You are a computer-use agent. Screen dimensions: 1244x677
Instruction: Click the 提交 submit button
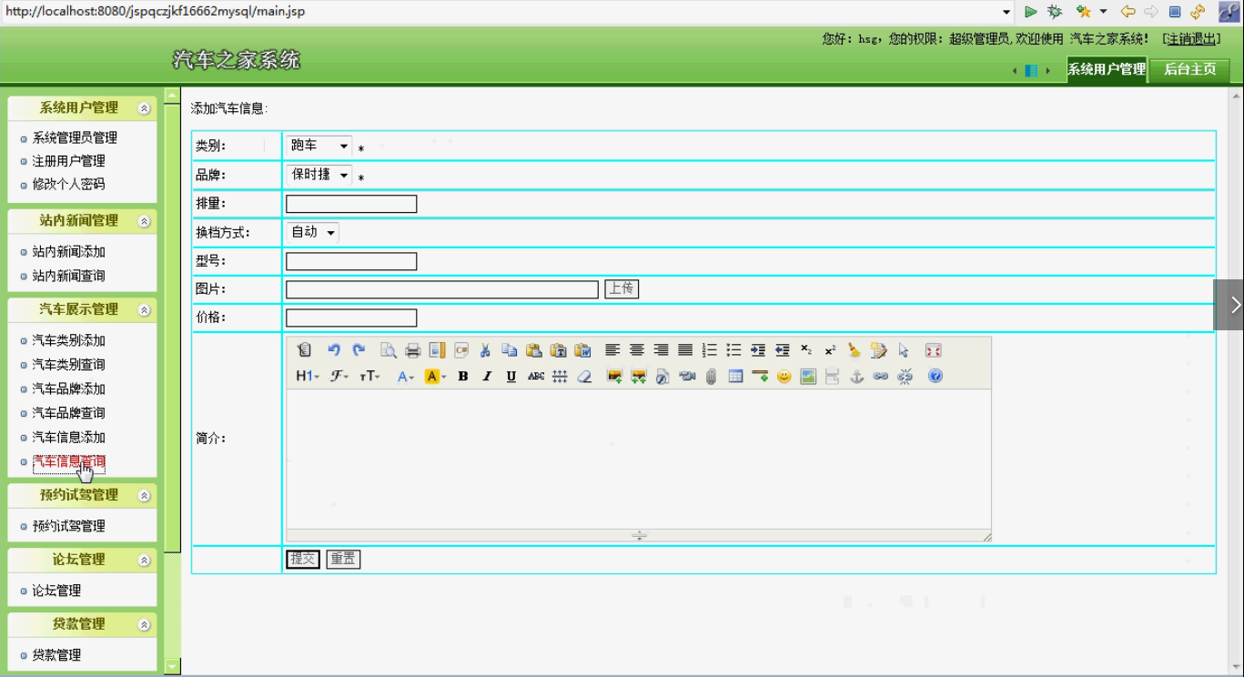303,559
